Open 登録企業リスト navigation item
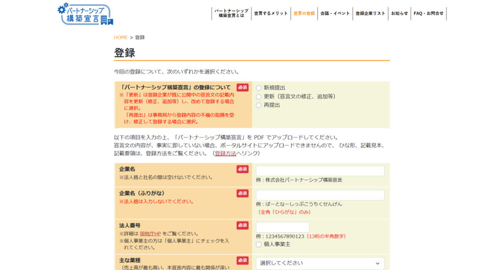This screenshot has height=270, width=503. 370,13
